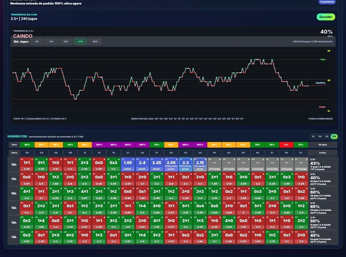Image resolution: width=346 pixels, height=257 pixels.
Task: Open the 43% summary for 18h row
Action: pyautogui.click(x=323, y=164)
